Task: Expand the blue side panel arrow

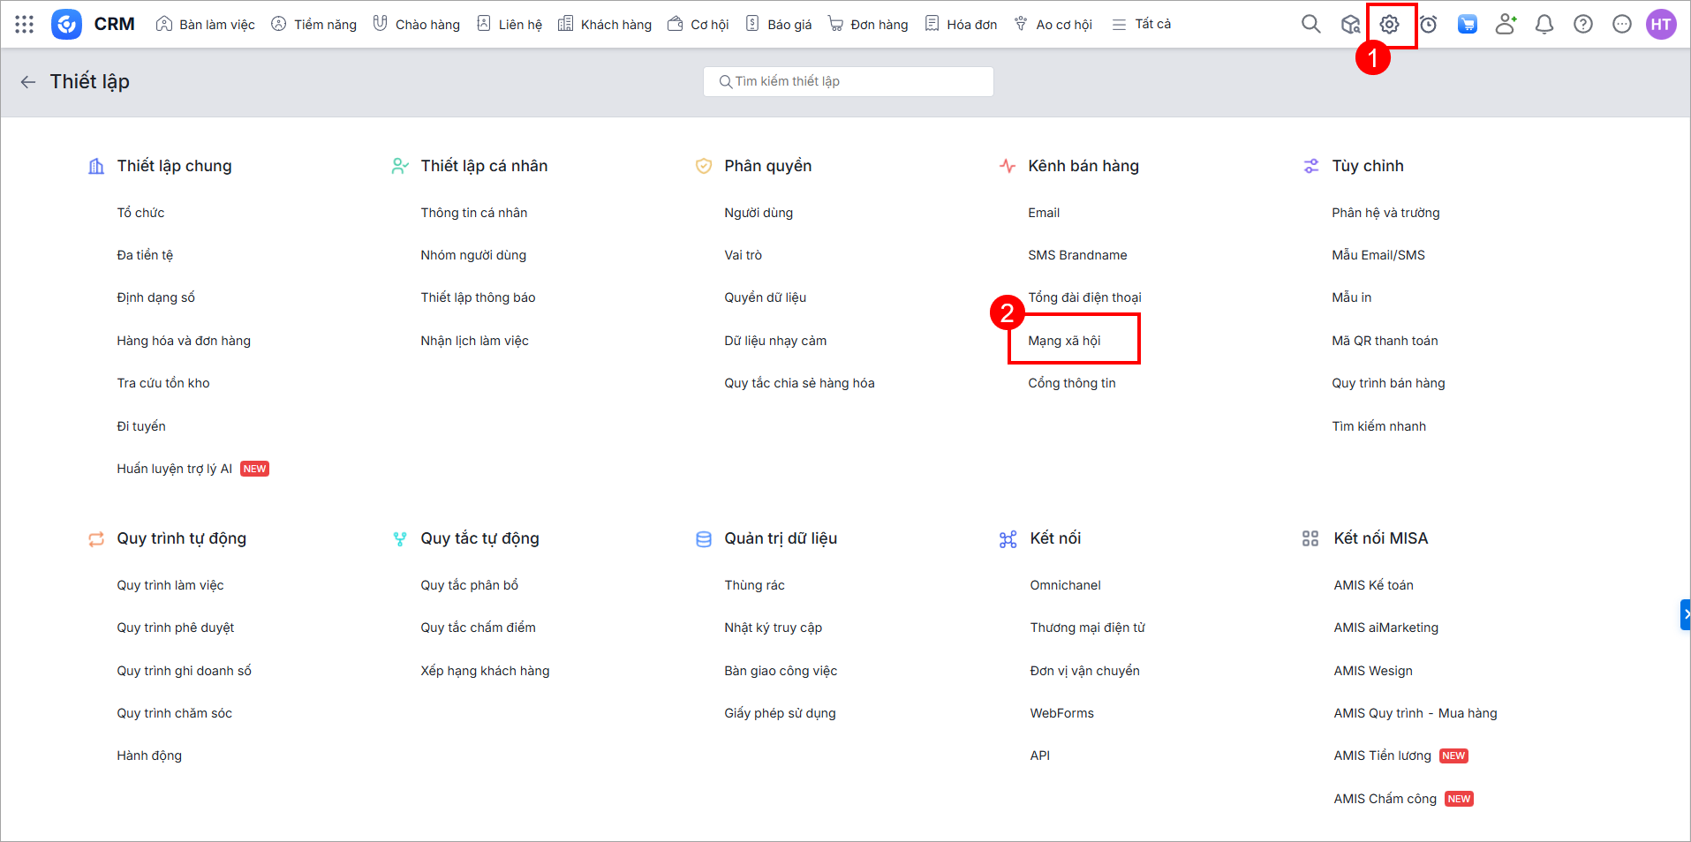Action: pyautogui.click(x=1685, y=614)
